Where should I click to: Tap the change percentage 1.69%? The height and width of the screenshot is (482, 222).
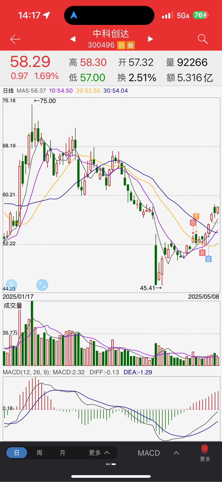tap(47, 76)
